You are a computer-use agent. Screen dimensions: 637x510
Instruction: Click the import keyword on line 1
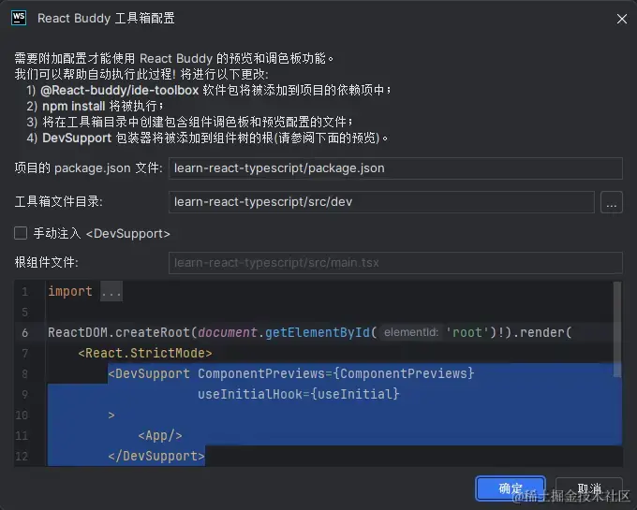pyautogui.click(x=70, y=292)
